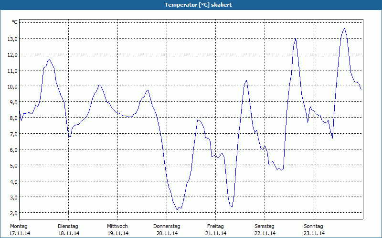The image size is (382, 238).
Task: Click the 8,0 y-axis value
Action: pyautogui.click(x=14, y=118)
